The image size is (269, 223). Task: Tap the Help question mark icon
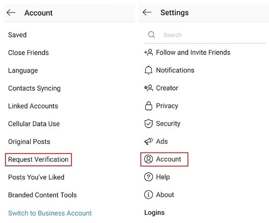click(x=148, y=177)
